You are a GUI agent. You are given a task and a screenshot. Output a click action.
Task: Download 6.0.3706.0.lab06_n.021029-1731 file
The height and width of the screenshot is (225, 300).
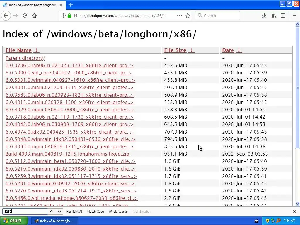click(69, 65)
